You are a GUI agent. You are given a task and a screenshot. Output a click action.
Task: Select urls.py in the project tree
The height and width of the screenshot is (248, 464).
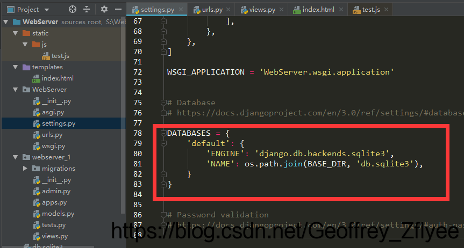(x=52, y=135)
